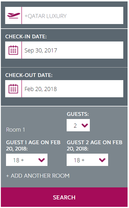Click the Guest 2 Age on Feb 20 label
129x208 pixels.
pos(94,146)
